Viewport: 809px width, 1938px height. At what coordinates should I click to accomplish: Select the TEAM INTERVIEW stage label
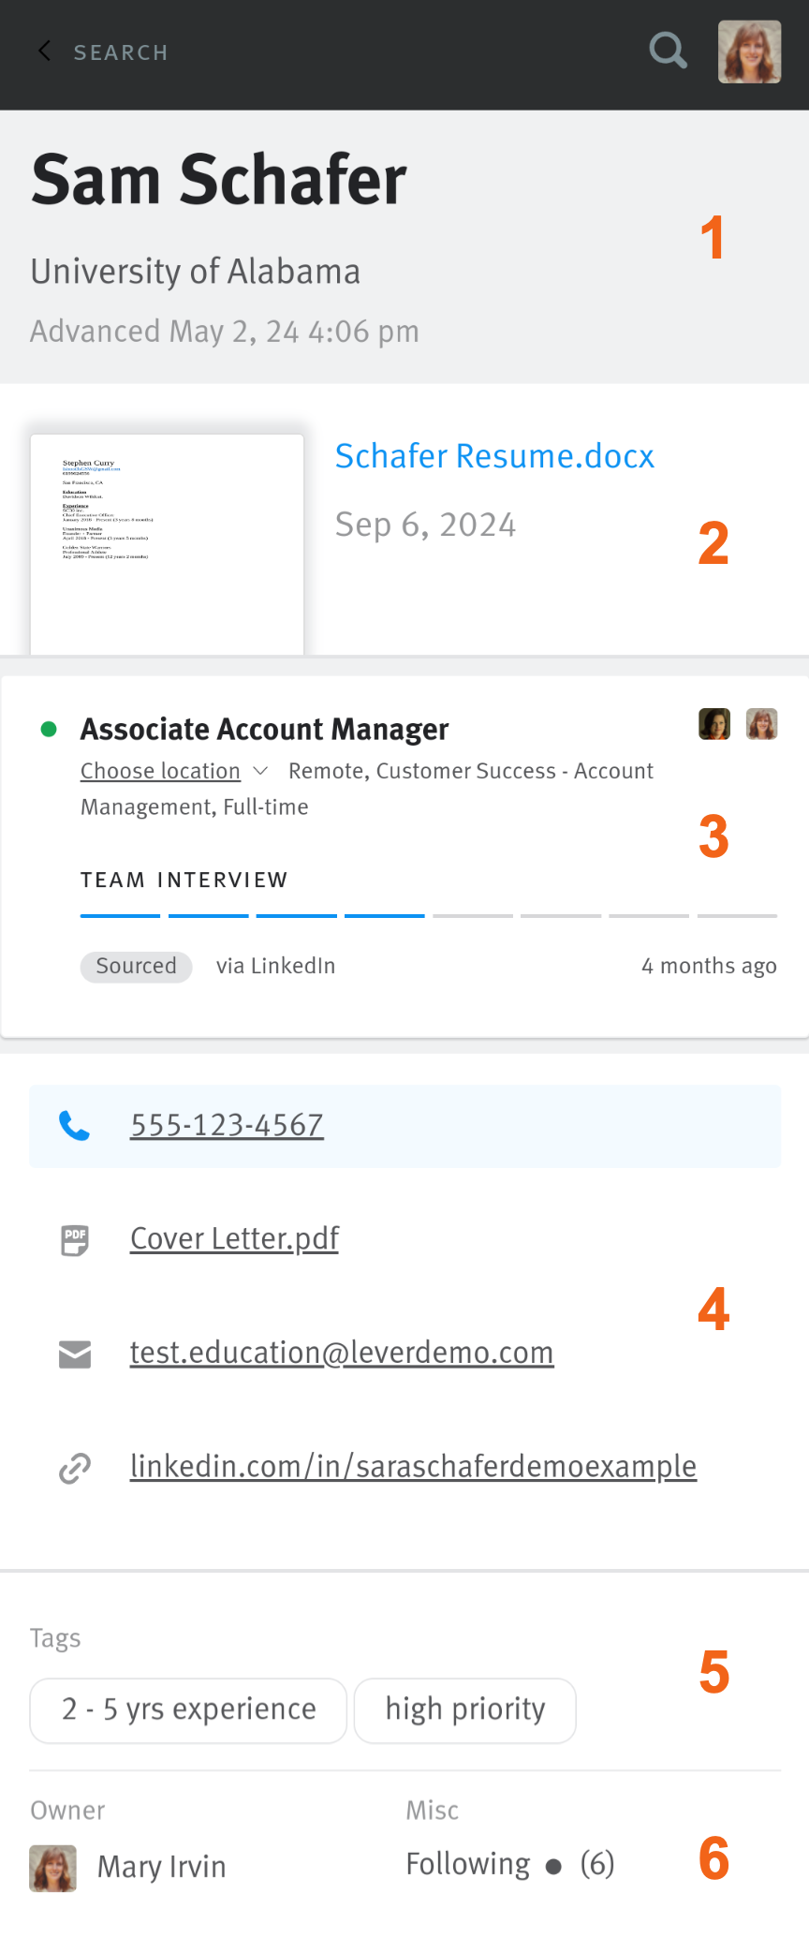pos(184,880)
